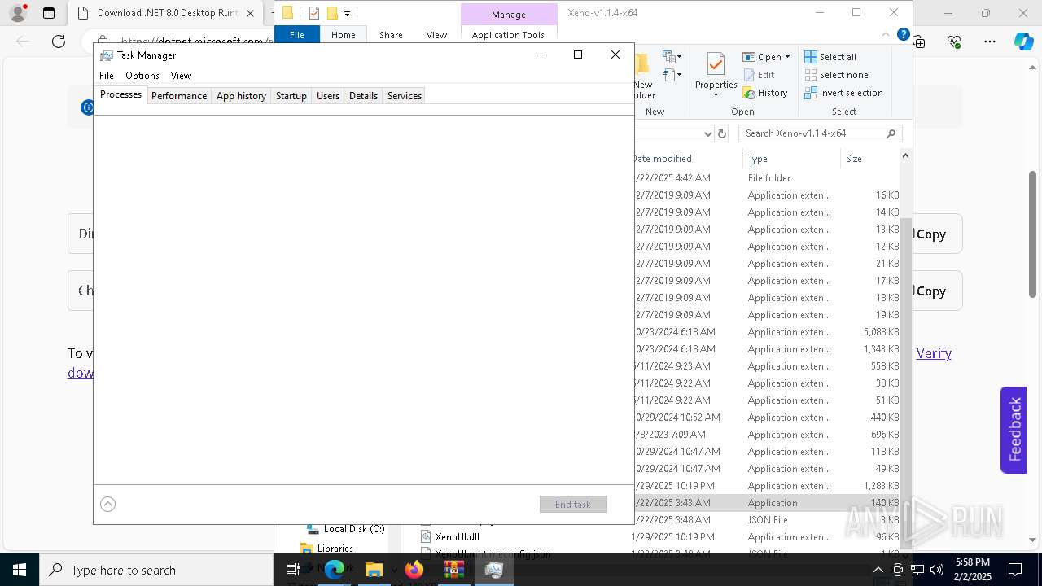Viewport: 1042px width, 586px height.
Task: Switch to the Performance tab
Action: [x=179, y=96]
